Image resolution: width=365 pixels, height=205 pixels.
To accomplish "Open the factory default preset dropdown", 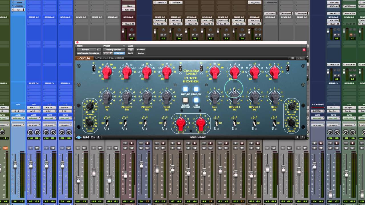I will click(114, 50).
